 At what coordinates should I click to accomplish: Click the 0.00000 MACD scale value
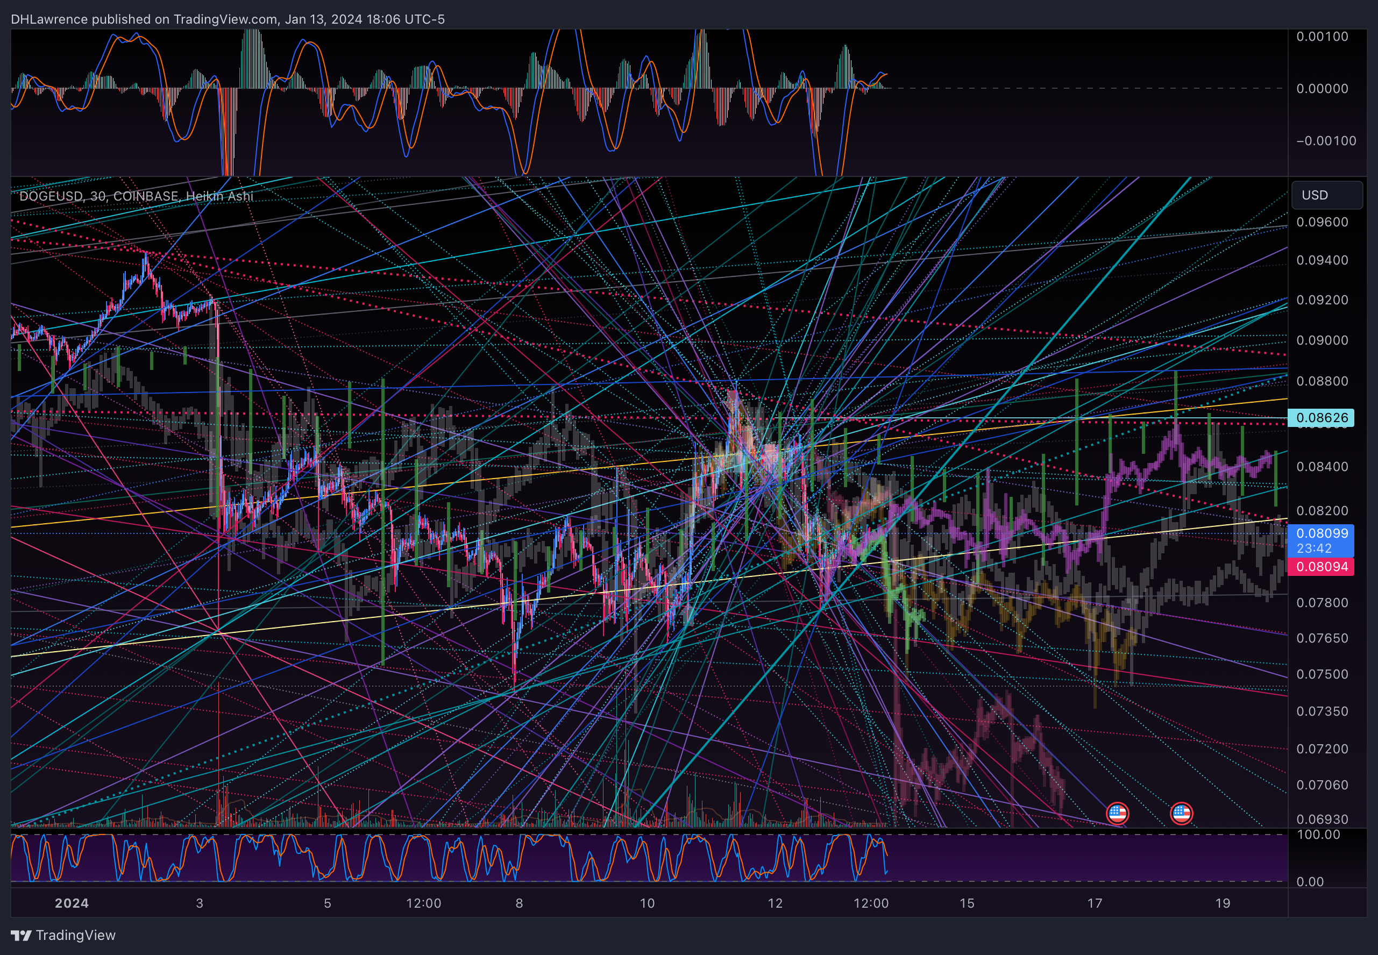[x=1323, y=89]
